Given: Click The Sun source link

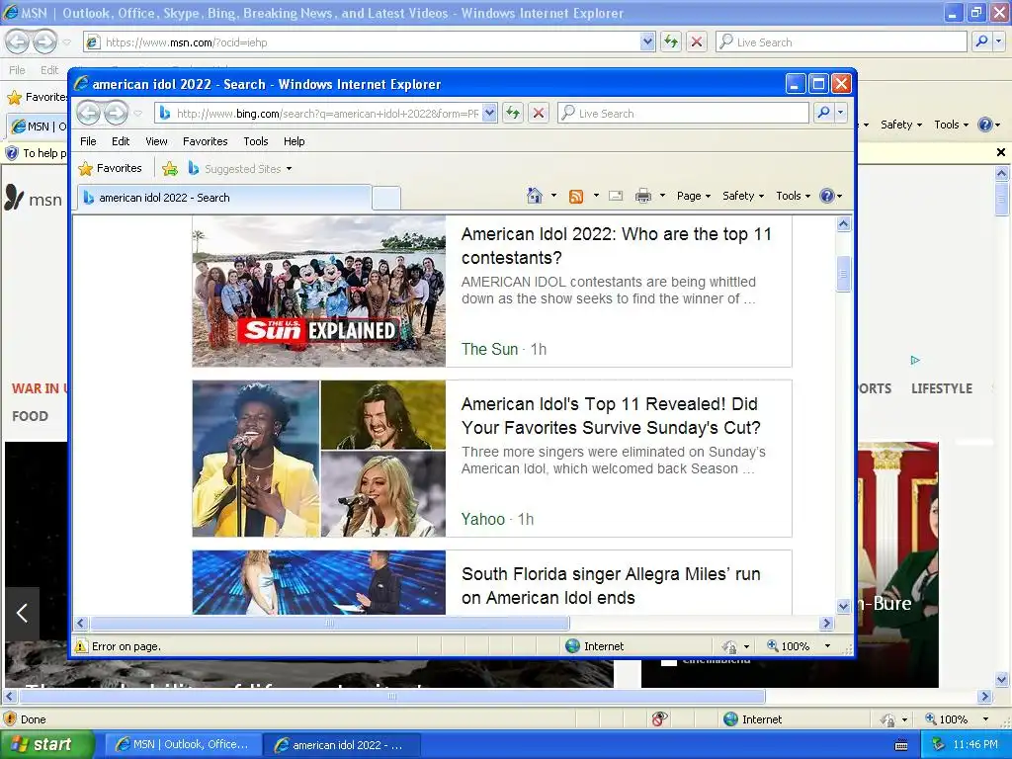Looking at the screenshot, I should click(489, 349).
